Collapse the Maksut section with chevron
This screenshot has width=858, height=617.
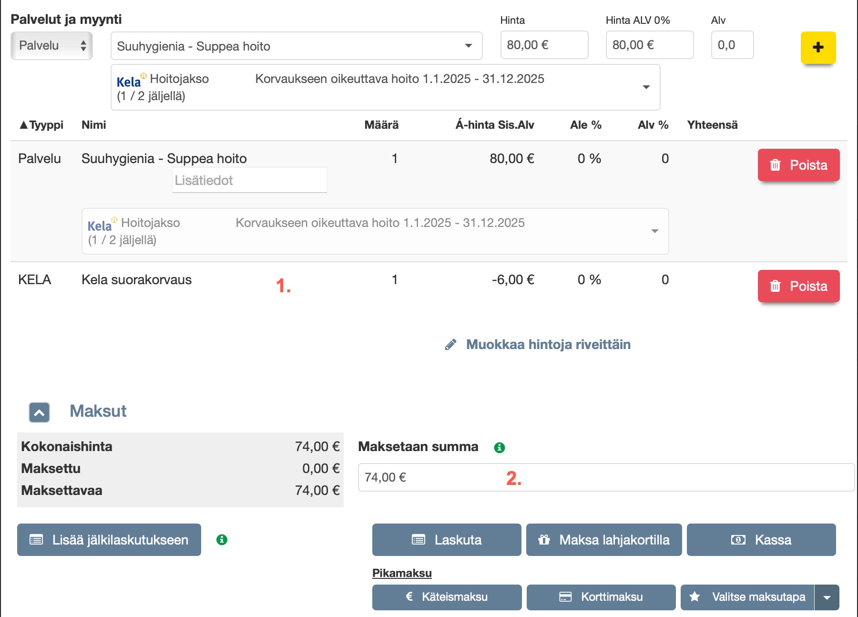pyautogui.click(x=39, y=412)
